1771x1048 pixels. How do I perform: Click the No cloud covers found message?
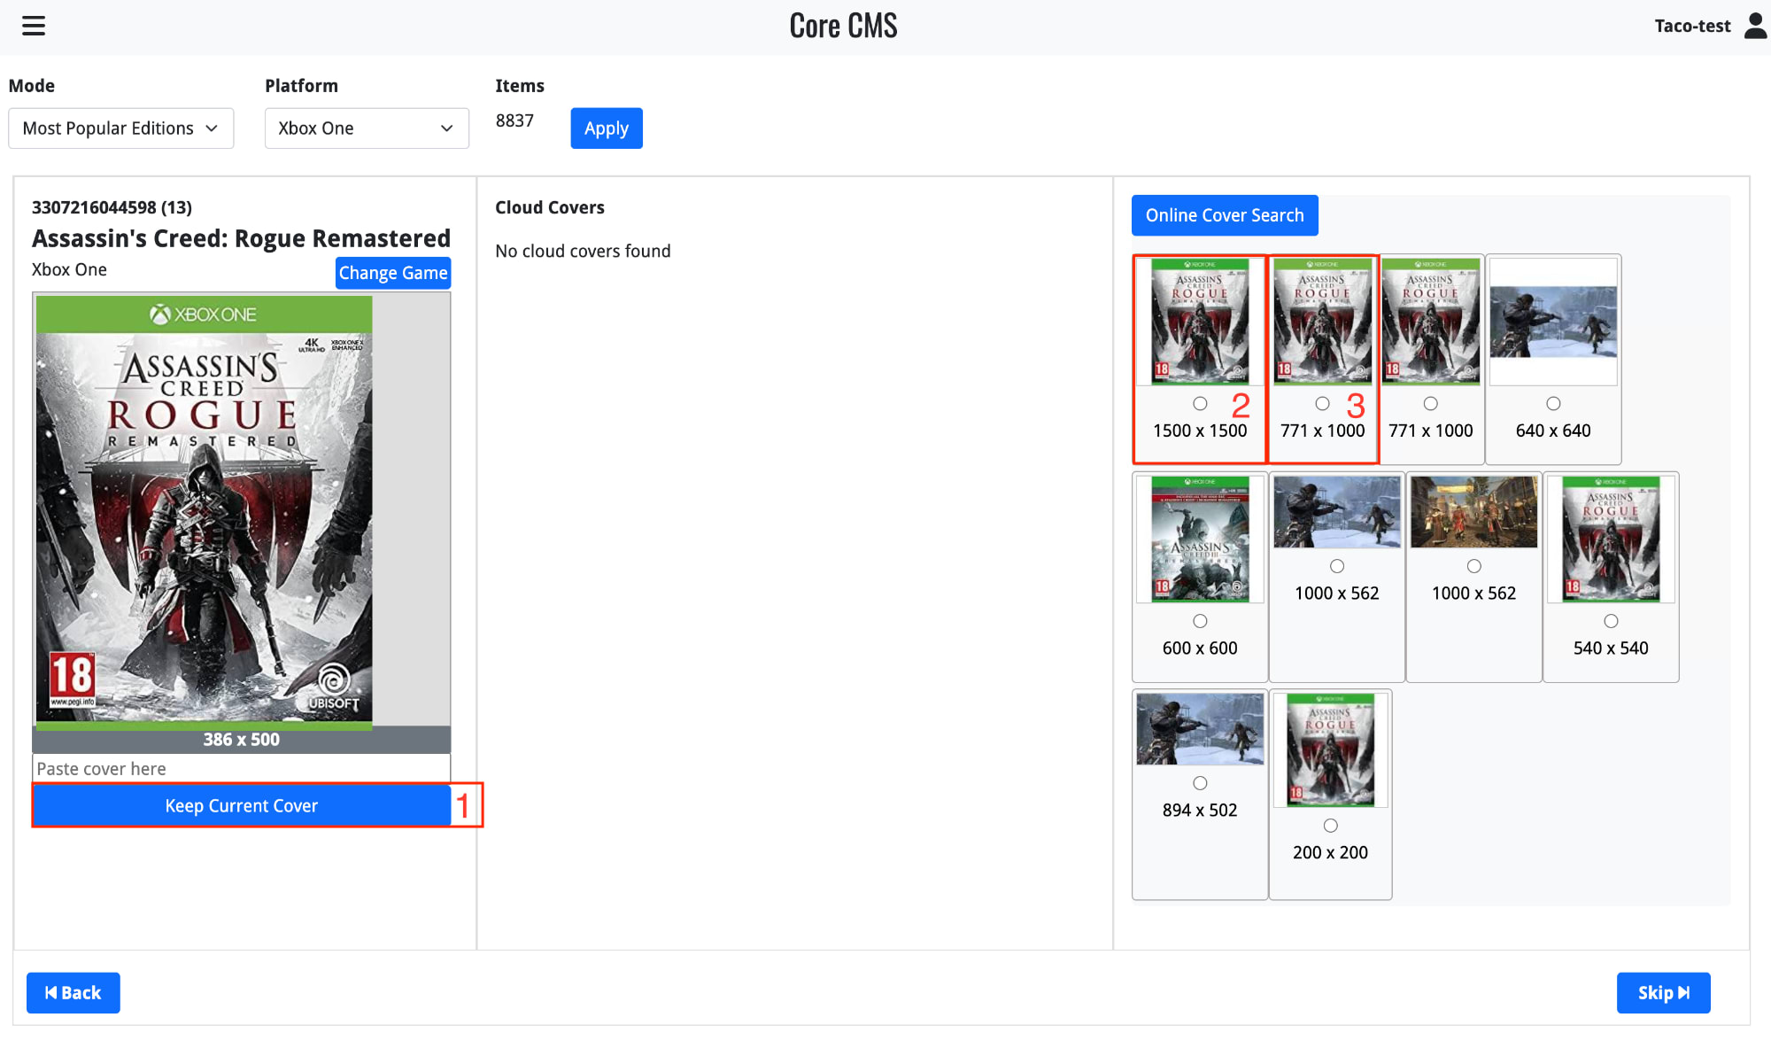(583, 251)
